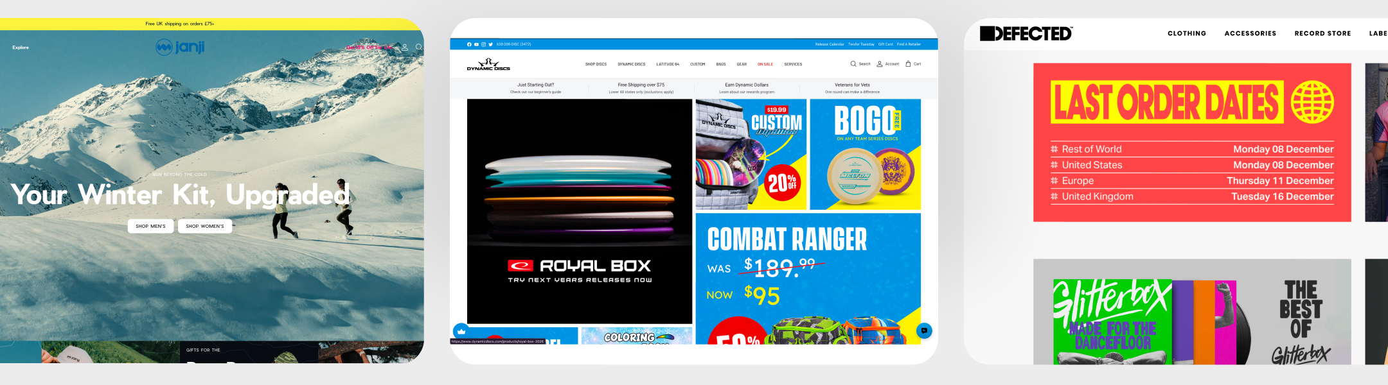Click the United Kingdom Tuesday 16 December row
The height and width of the screenshot is (385, 1388).
pyautogui.click(x=1192, y=196)
